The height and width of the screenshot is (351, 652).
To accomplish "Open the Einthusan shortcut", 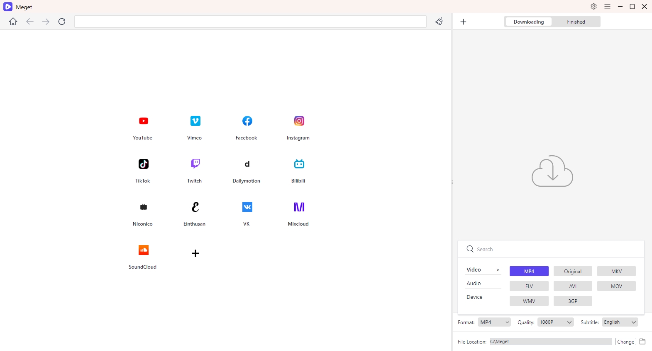I will click(195, 214).
